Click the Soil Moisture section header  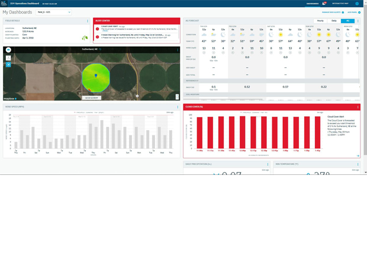(x=272, y=95)
